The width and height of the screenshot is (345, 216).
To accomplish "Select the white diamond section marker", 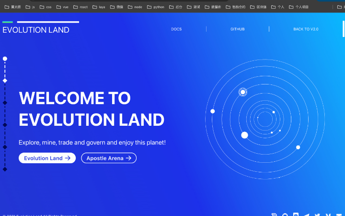I will 5,81.
